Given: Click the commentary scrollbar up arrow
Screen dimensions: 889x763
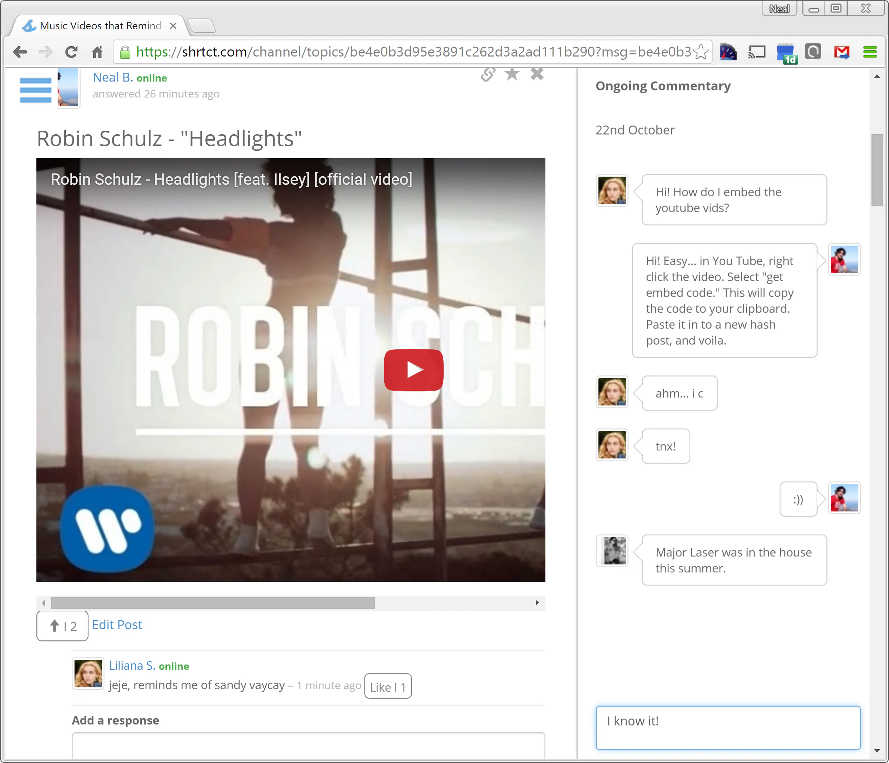Looking at the screenshot, I should point(877,76).
